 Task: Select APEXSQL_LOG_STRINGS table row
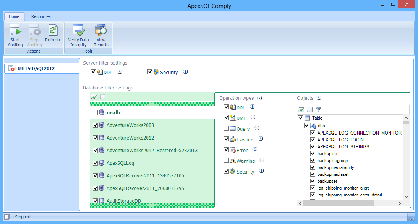[343, 147]
